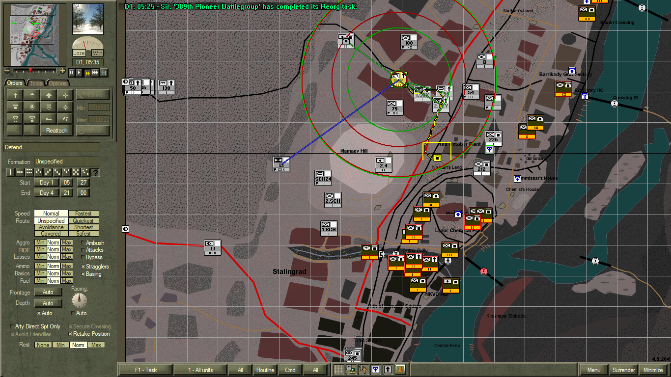Uncheck the Stragglers checkbox
Image resolution: width=671 pixels, height=377 pixels.
[x=83, y=267]
